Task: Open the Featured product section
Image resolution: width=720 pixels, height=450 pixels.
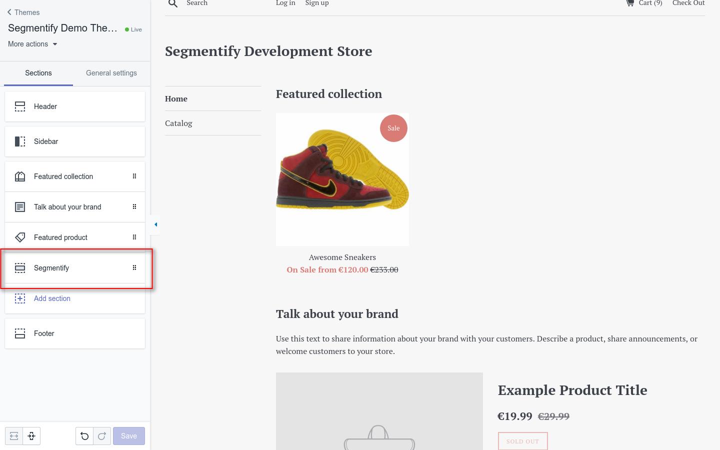Action: tap(75, 237)
